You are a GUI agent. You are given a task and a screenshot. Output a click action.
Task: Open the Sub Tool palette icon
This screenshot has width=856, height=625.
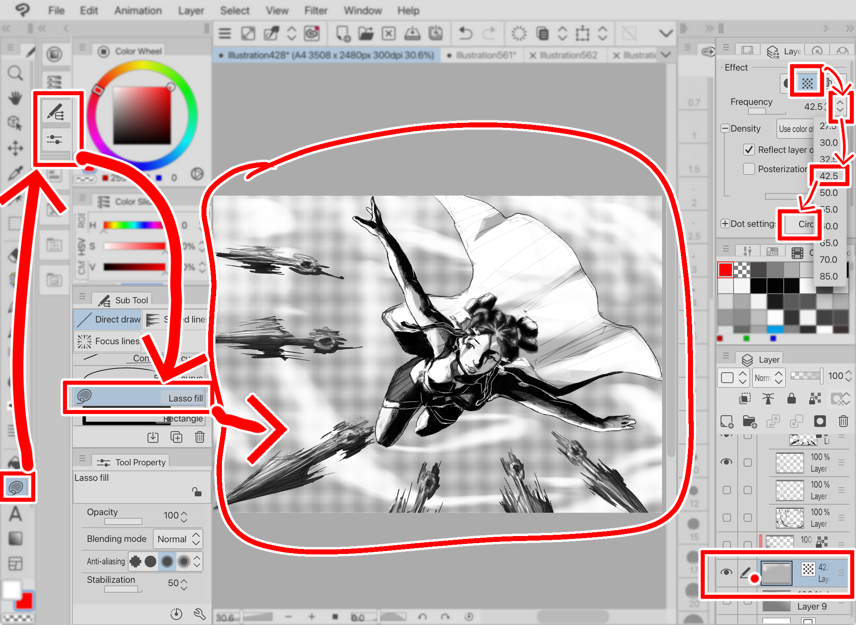[x=55, y=112]
